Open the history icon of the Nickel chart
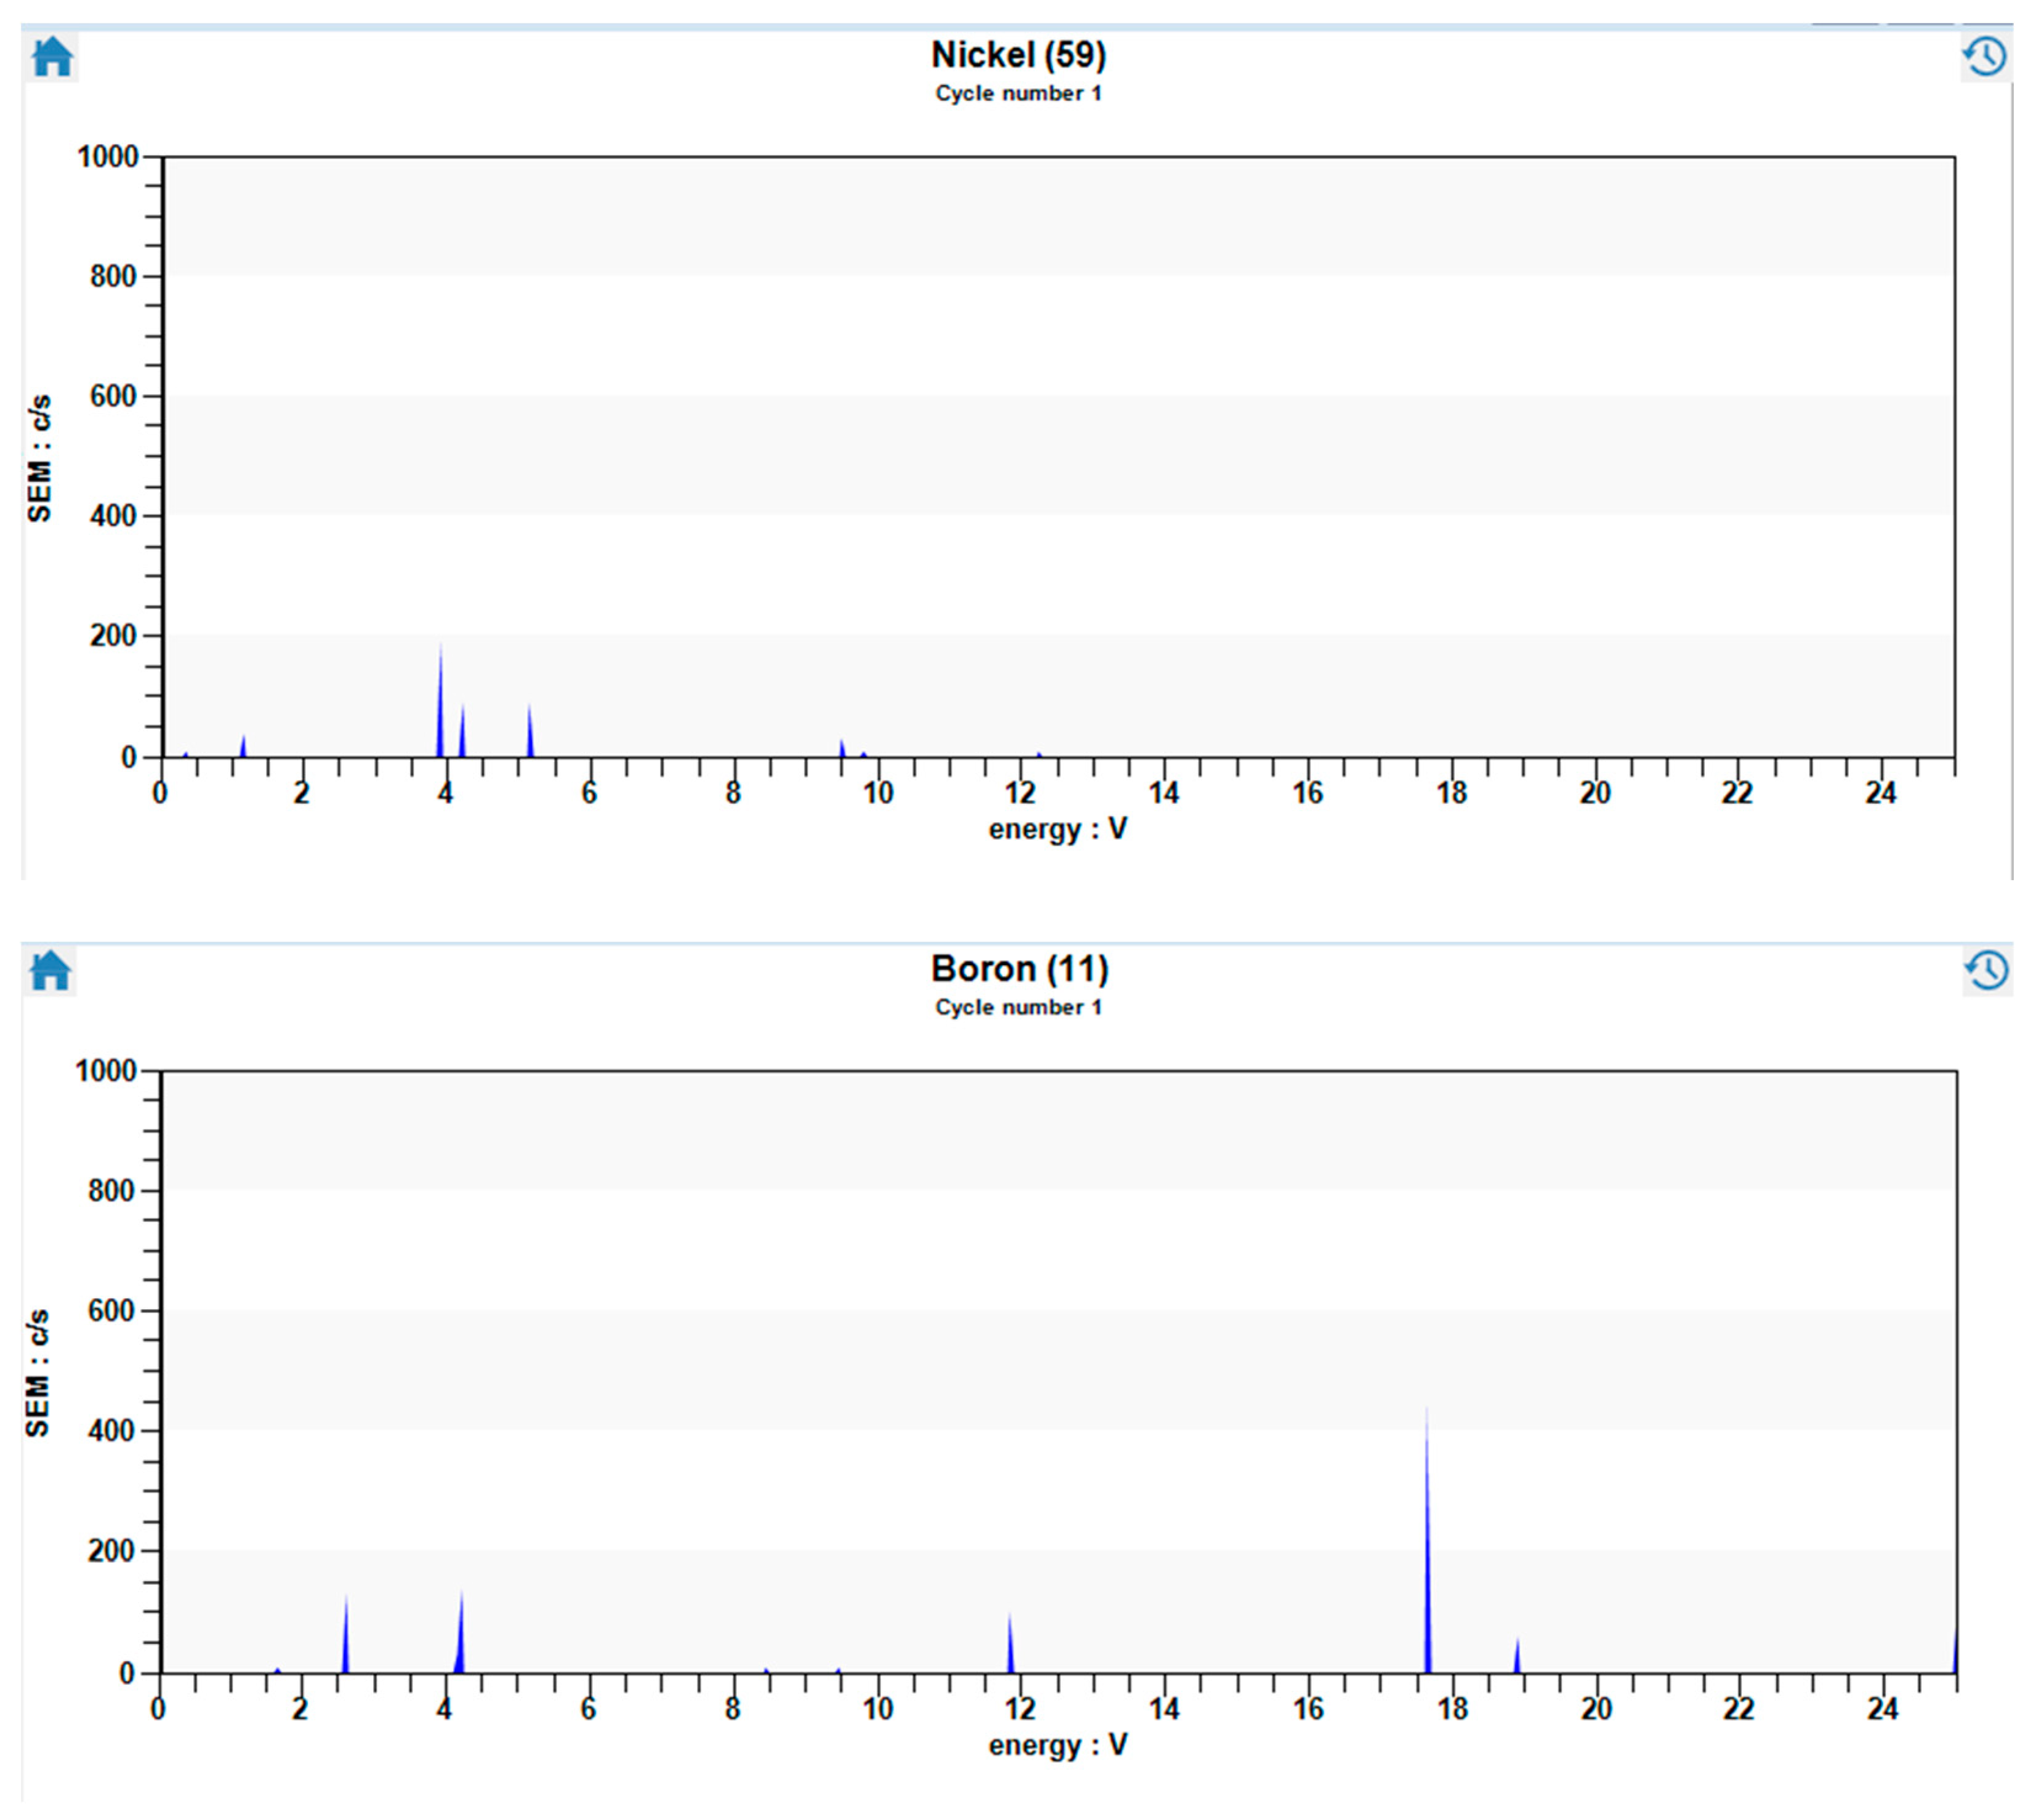The image size is (2036, 1820). point(1985,57)
